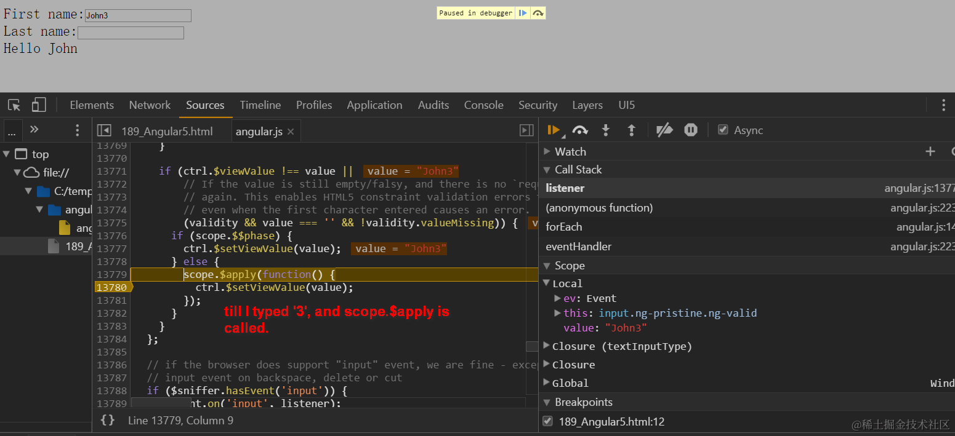Collapse the Call Stack section

(x=547, y=170)
